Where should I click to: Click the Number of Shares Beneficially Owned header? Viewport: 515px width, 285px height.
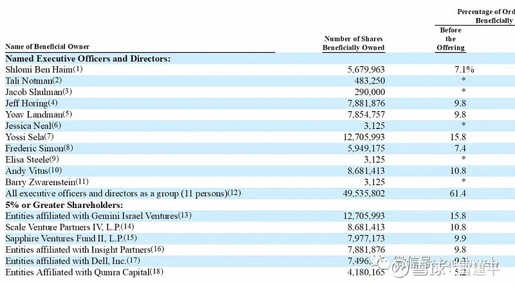(x=353, y=43)
